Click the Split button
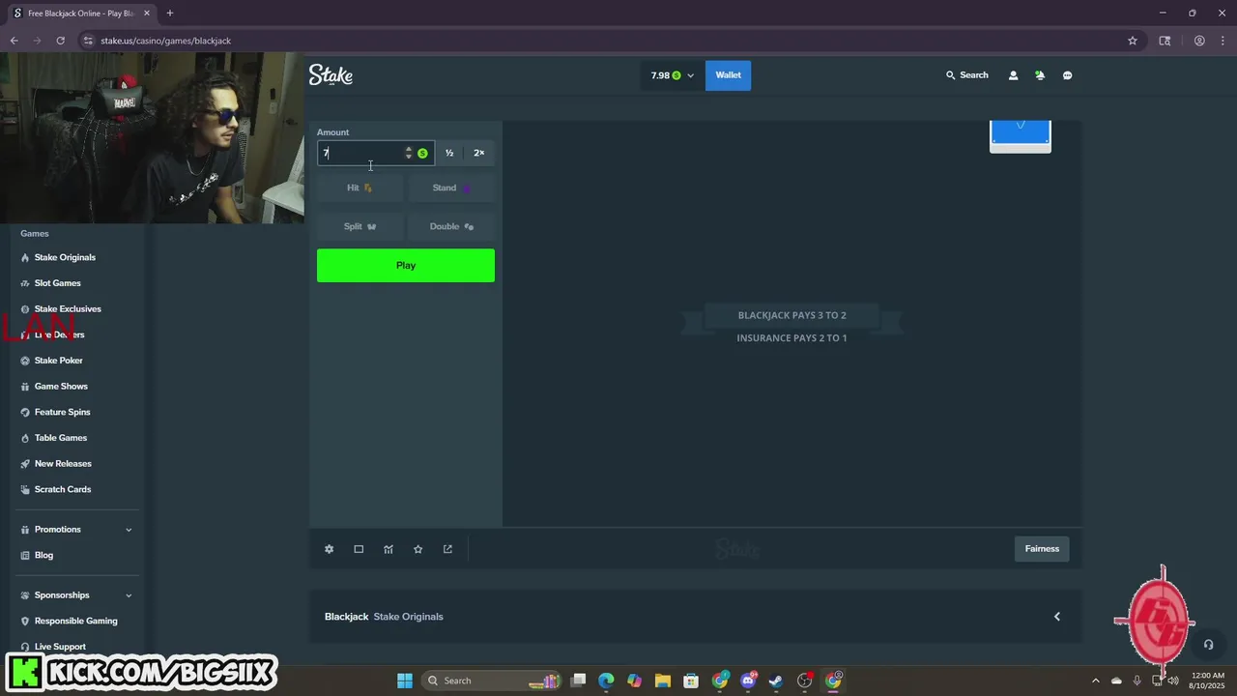 [x=360, y=226]
